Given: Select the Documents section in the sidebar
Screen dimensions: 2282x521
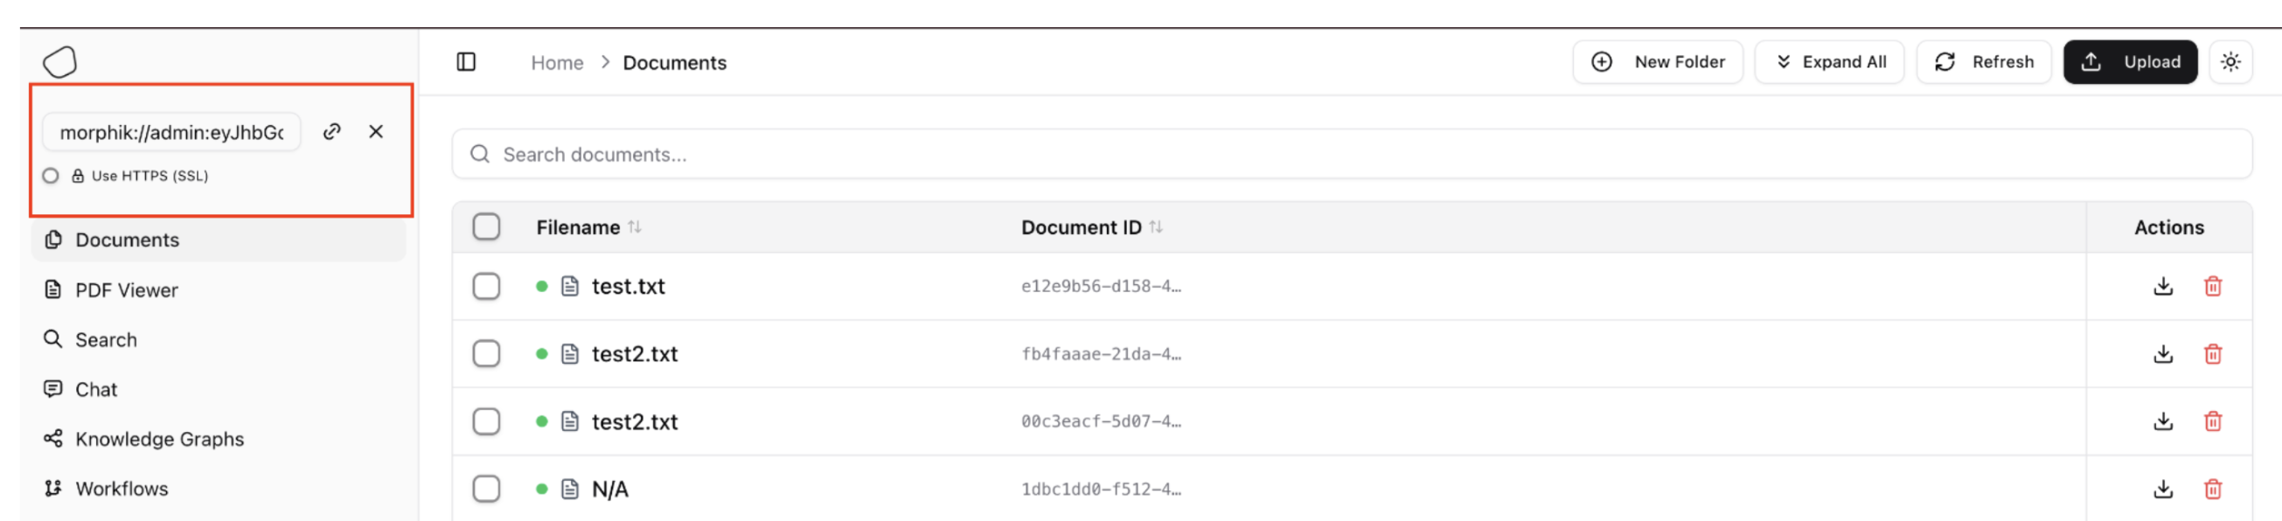Looking at the screenshot, I should [x=127, y=240].
